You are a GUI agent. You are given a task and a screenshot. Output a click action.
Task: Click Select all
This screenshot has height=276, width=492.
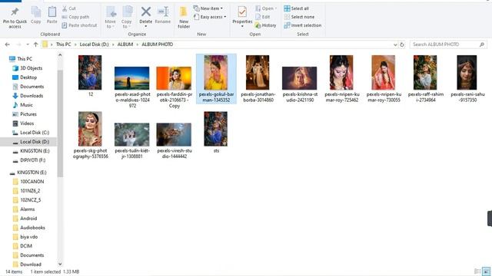pos(296,8)
